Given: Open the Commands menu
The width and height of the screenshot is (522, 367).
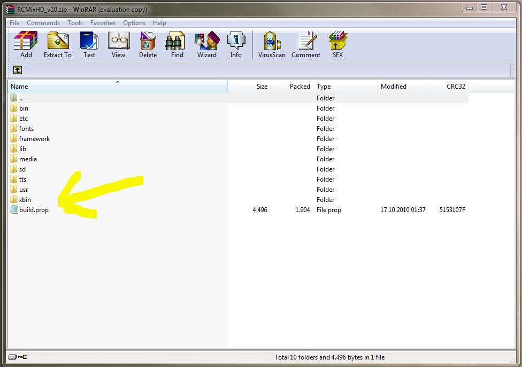Looking at the screenshot, I should point(43,23).
